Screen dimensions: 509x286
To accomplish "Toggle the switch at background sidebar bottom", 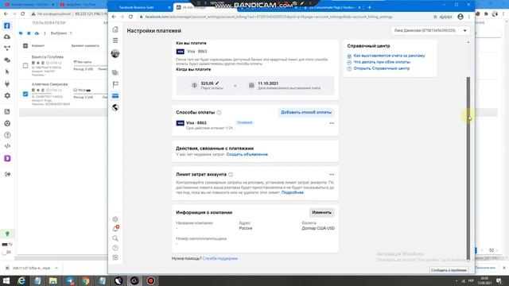I will [x=6, y=253].
